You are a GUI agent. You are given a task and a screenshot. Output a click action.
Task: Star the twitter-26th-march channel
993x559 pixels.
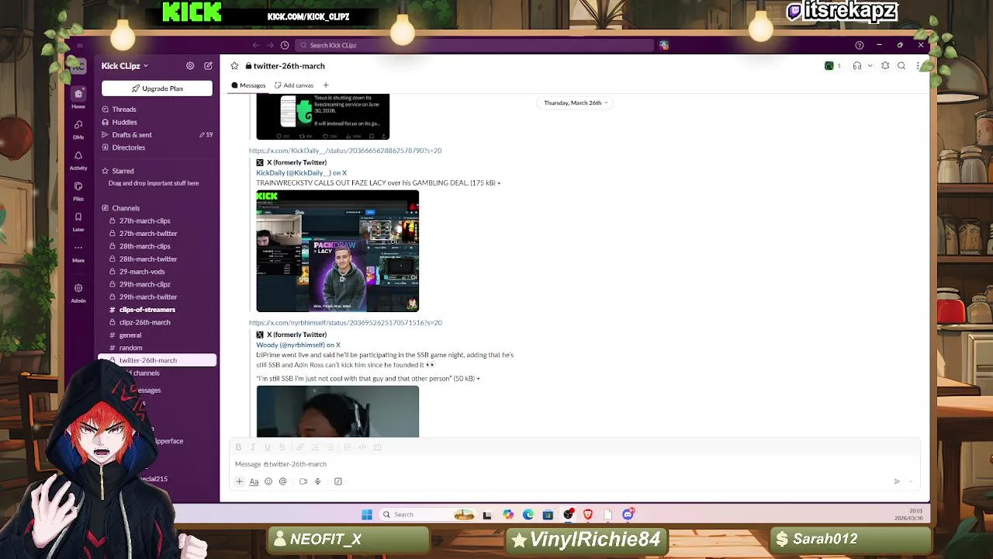click(234, 66)
